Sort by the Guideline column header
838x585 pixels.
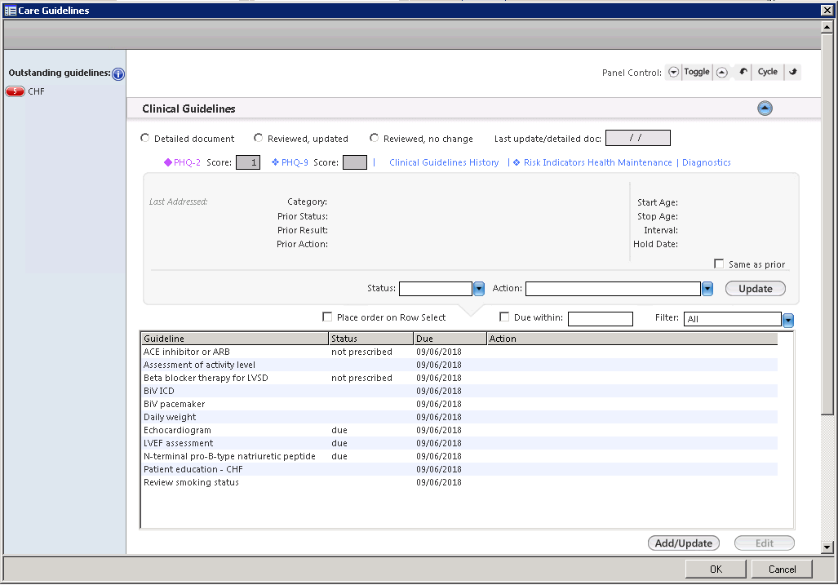[235, 338]
